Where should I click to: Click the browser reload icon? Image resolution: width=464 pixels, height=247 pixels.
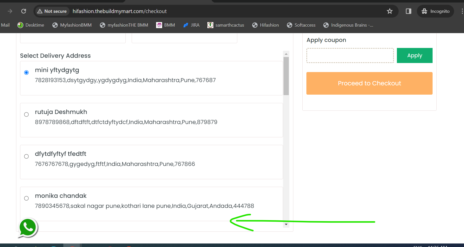coord(24,11)
